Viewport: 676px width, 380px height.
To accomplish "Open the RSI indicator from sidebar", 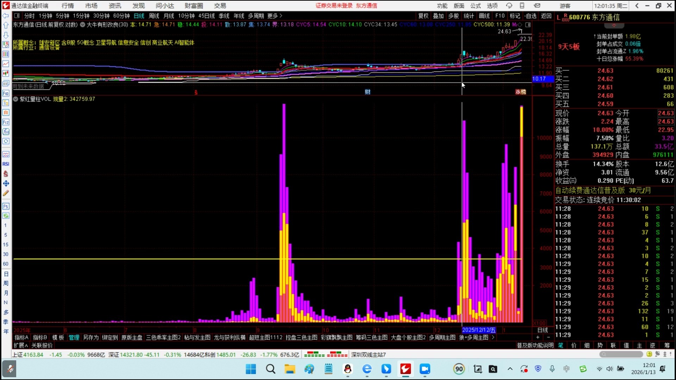I will [6, 164].
